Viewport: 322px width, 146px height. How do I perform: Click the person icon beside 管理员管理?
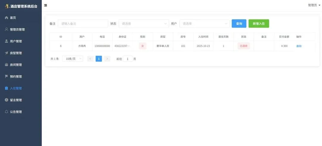[6, 29]
